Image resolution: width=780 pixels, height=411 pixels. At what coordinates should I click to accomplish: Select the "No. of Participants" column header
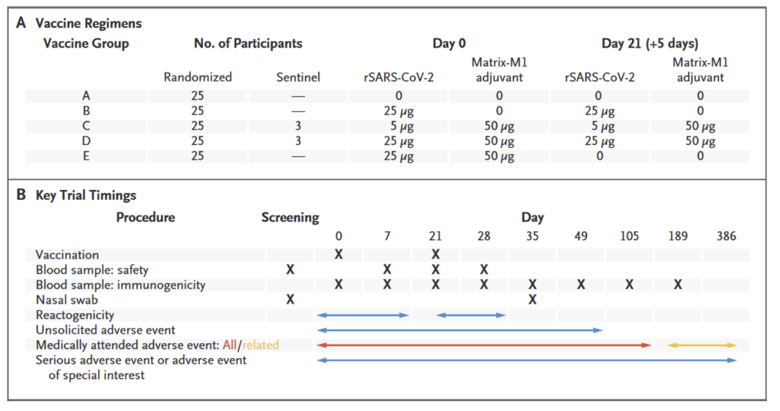coord(248,43)
